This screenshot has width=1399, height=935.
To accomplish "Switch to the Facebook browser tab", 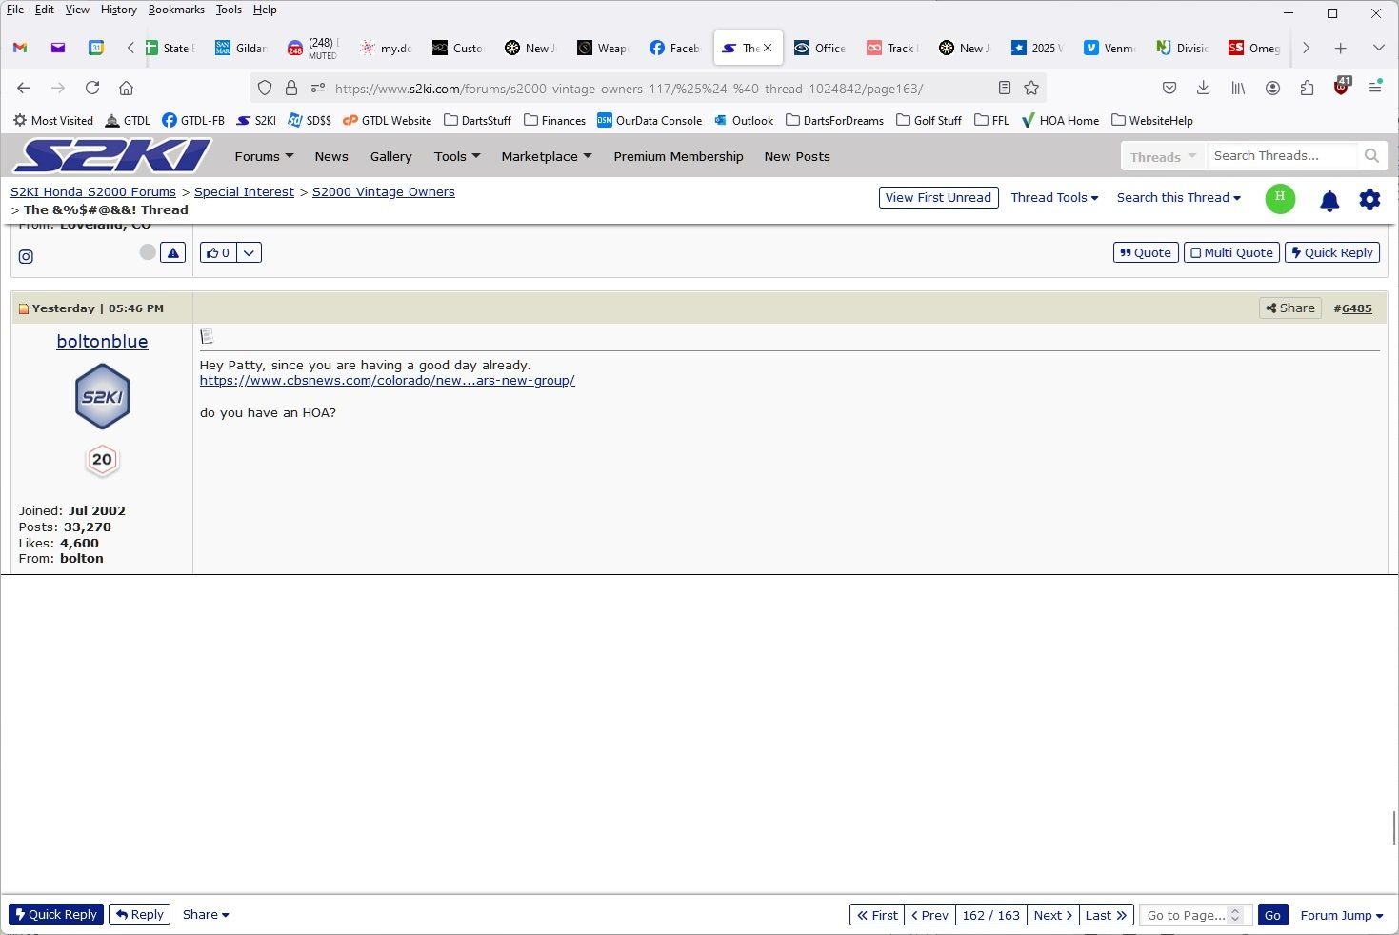I will 674,48.
